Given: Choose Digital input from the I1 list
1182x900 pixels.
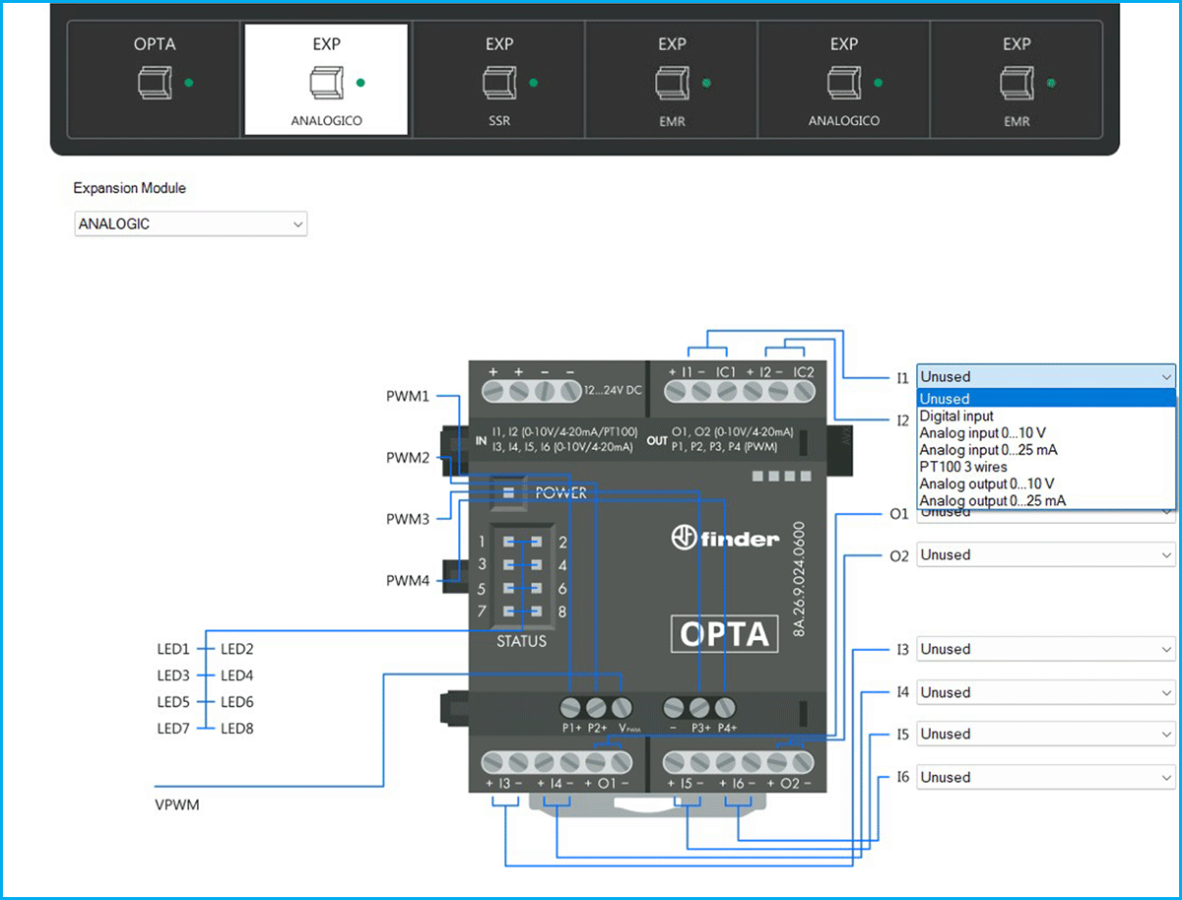Looking at the screenshot, I should pos(956,417).
